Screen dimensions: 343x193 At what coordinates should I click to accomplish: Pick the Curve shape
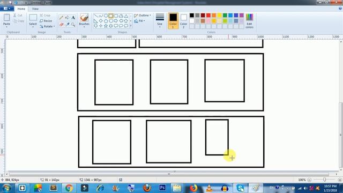click(x=101, y=16)
